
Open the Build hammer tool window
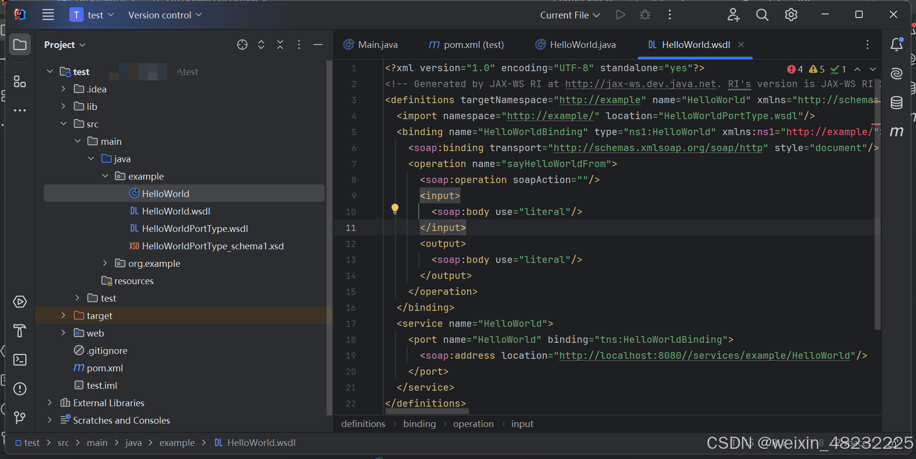(20, 331)
